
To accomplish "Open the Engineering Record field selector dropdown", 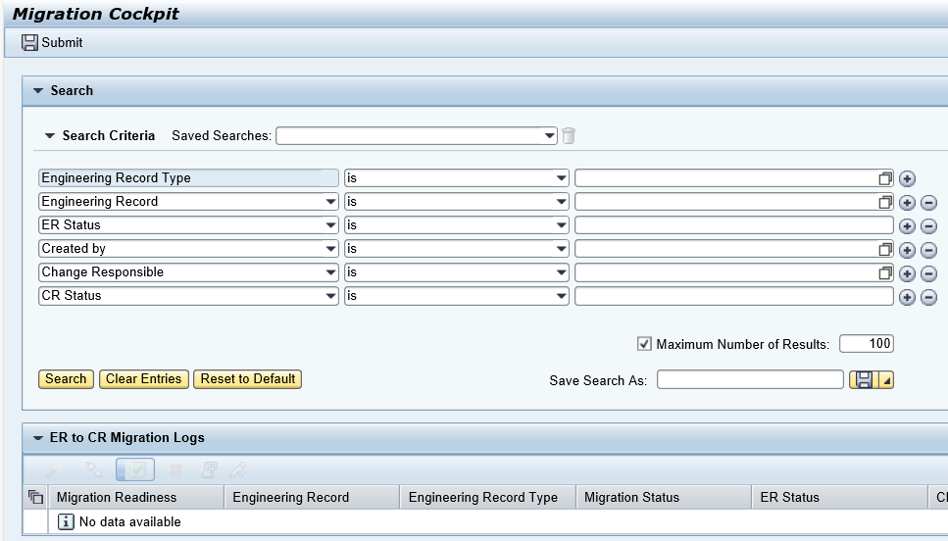I will pyautogui.click(x=330, y=202).
